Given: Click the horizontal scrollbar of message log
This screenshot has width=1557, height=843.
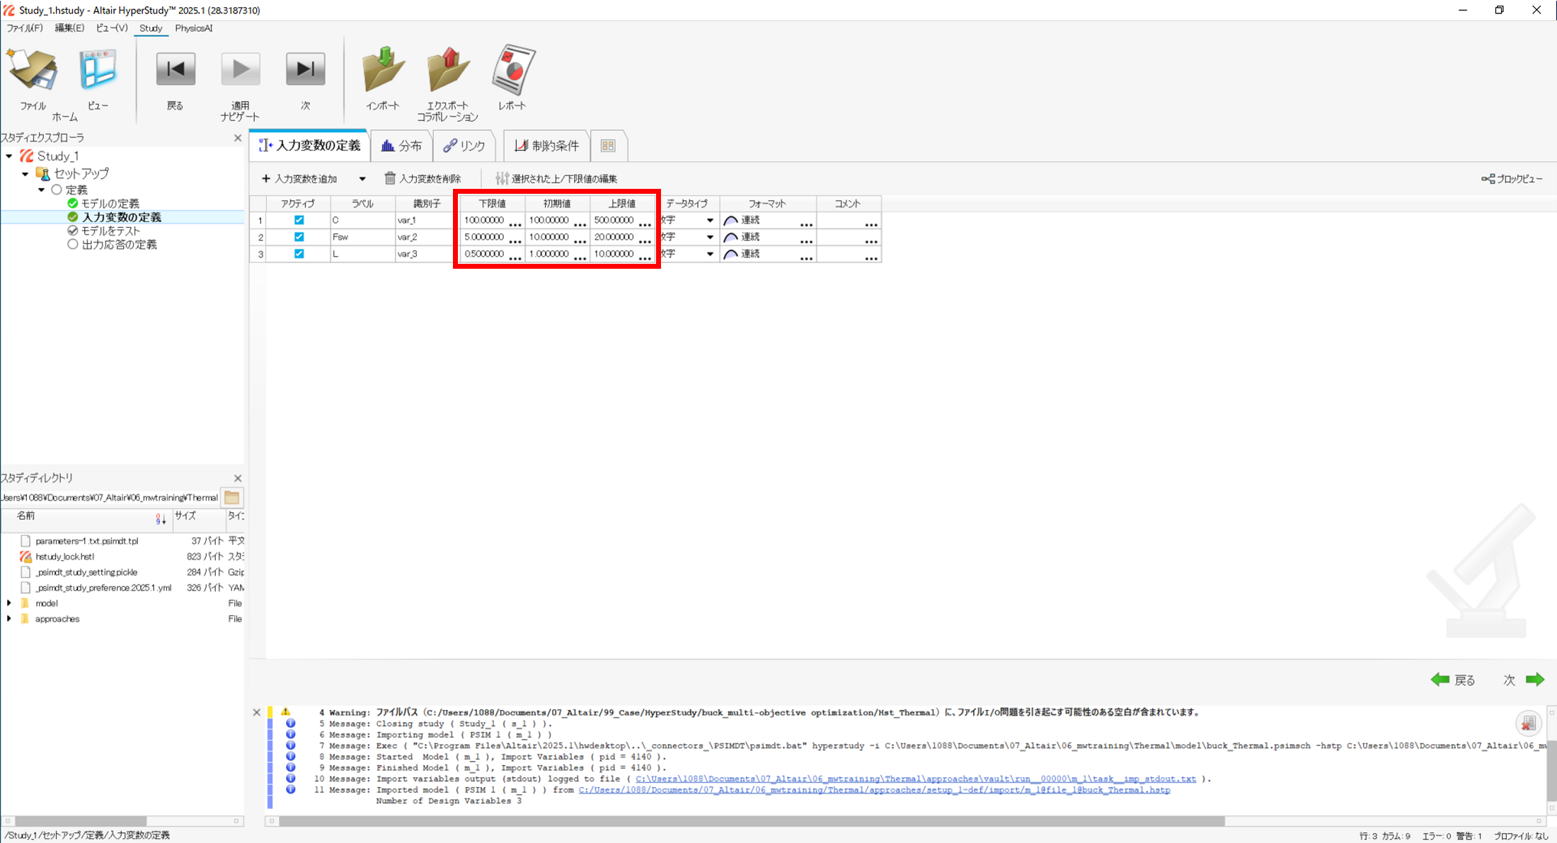Looking at the screenshot, I should tap(750, 821).
